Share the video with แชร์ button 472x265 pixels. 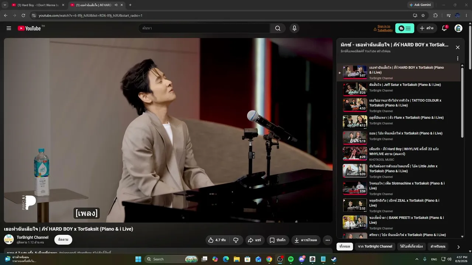(254, 240)
